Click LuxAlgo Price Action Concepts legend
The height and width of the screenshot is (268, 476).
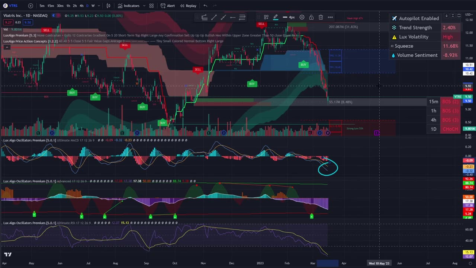(x=30, y=41)
